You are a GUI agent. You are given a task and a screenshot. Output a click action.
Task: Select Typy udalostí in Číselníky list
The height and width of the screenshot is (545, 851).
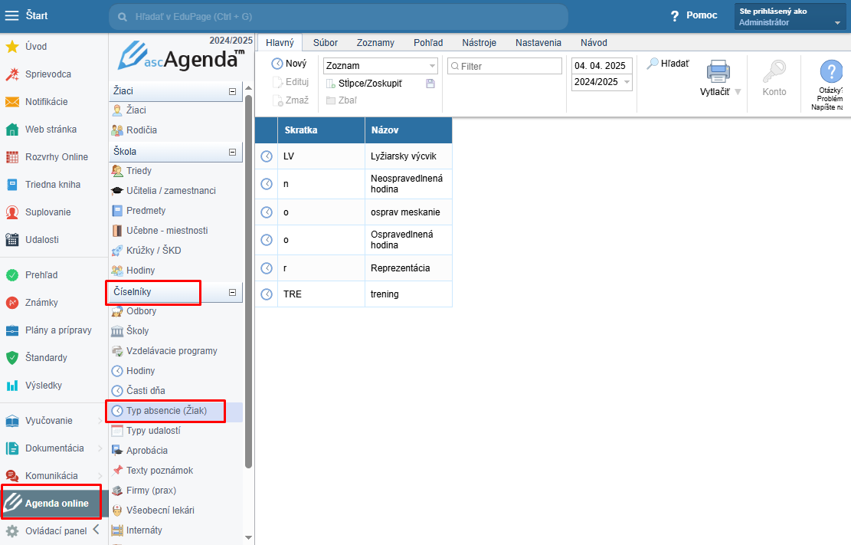click(x=152, y=431)
